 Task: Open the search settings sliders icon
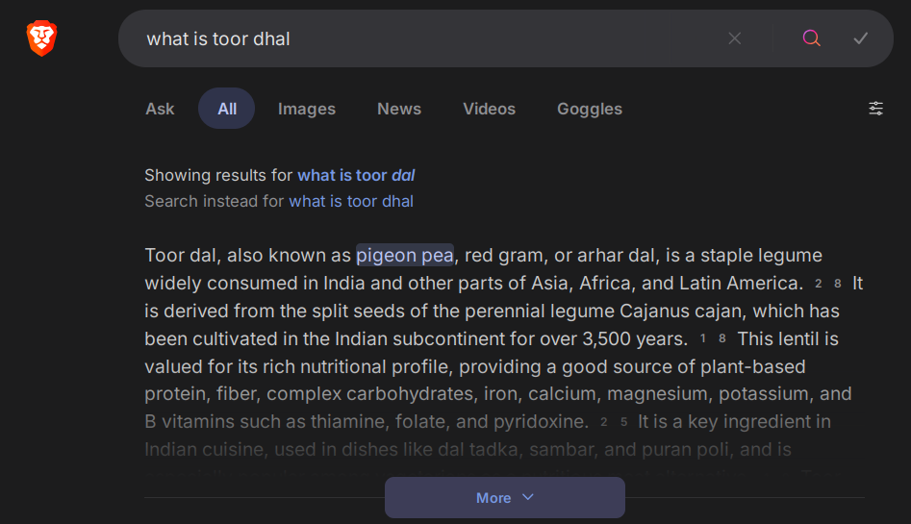[x=875, y=109]
